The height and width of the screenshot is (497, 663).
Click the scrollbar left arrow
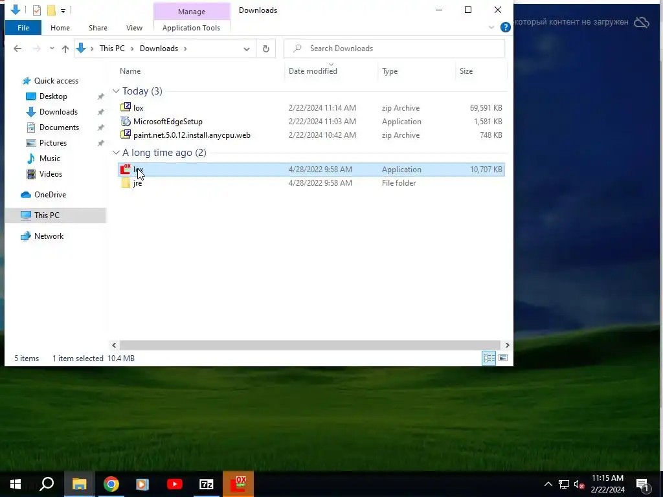(114, 346)
